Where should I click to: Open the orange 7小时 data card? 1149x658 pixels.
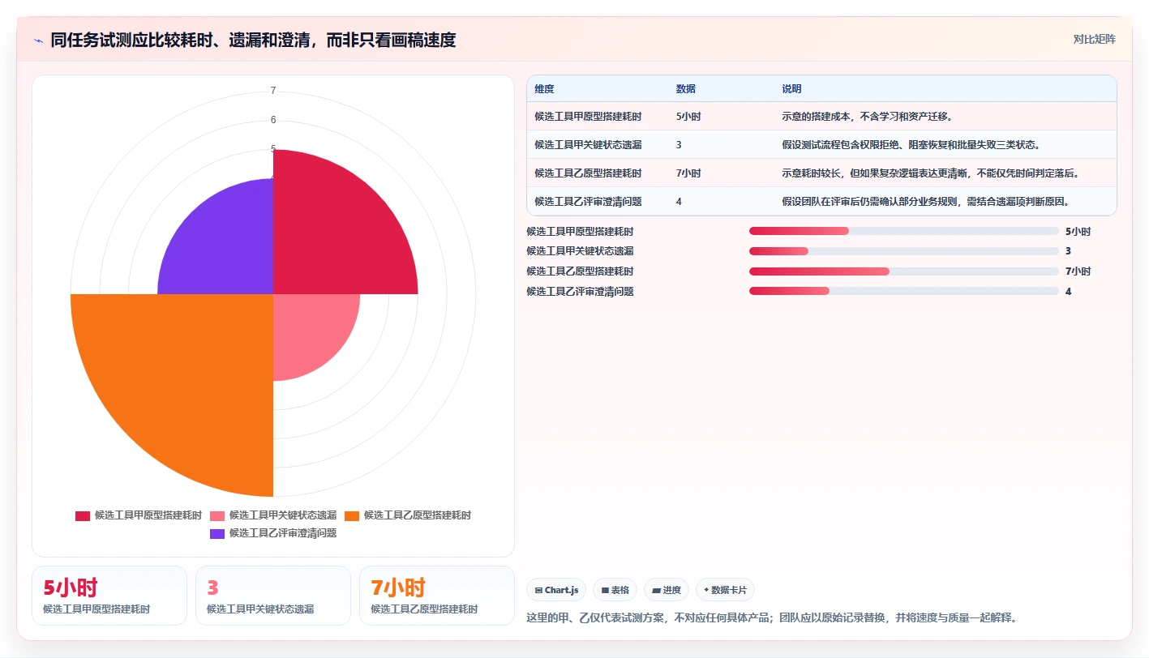tap(437, 596)
